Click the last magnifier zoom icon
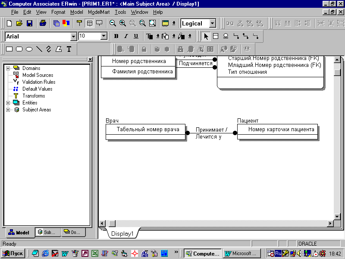Screen dimensions: 345x259 (153, 23)
